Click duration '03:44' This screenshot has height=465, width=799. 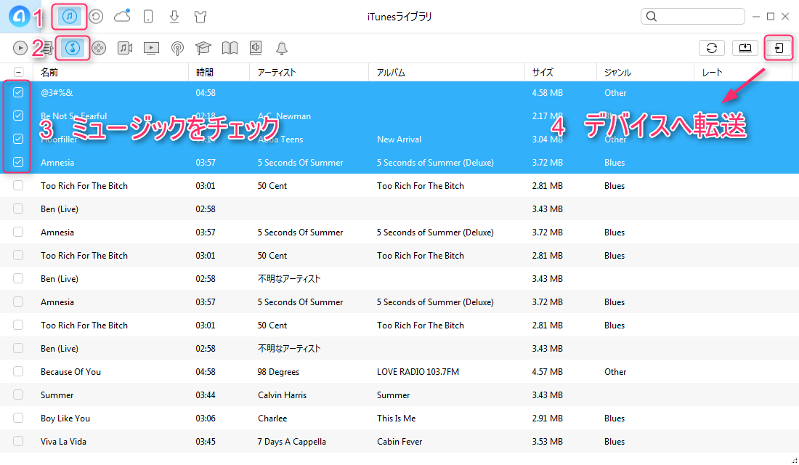coord(206,395)
